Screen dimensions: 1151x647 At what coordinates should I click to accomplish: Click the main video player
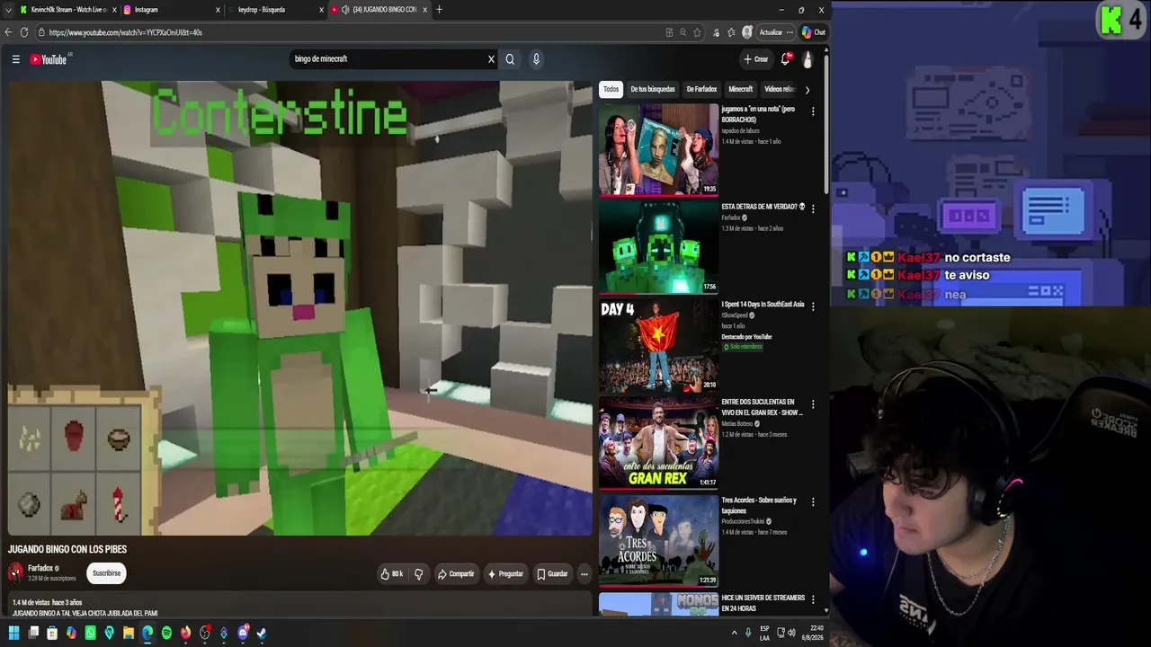299,308
